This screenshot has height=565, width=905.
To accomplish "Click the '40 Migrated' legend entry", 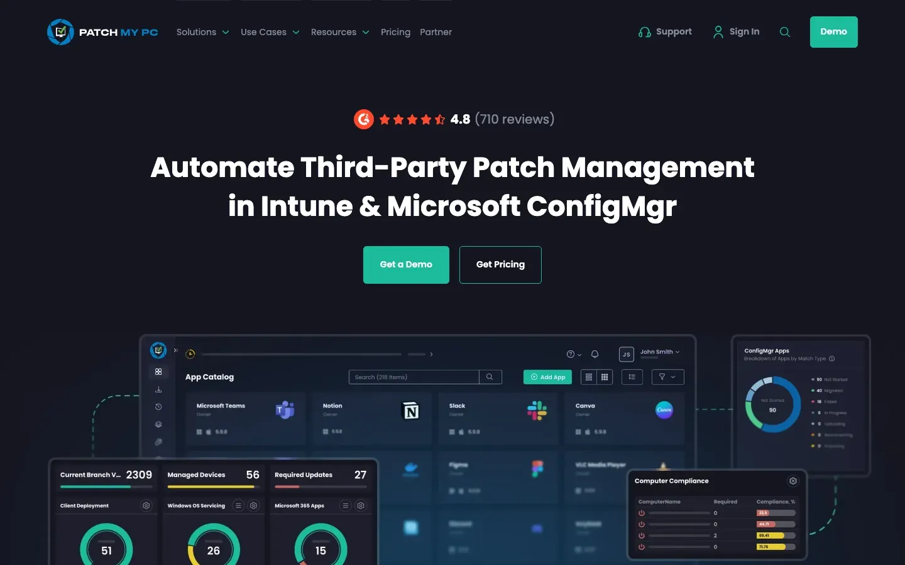I will tap(827, 390).
